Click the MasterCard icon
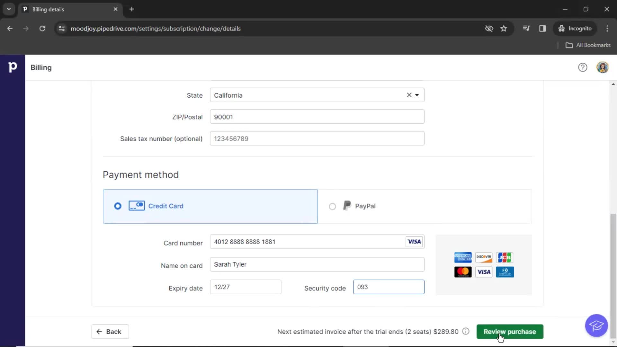The height and width of the screenshot is (347, 617). (x=463, y=272)
